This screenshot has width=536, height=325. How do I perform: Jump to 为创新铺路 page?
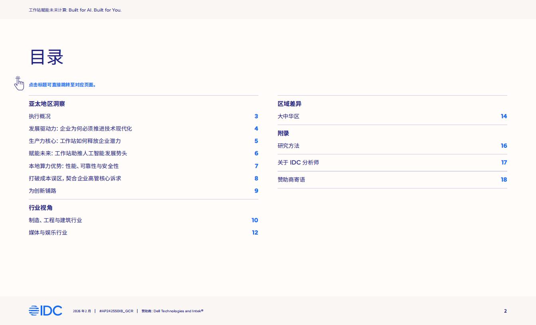[x=43, y=191]
